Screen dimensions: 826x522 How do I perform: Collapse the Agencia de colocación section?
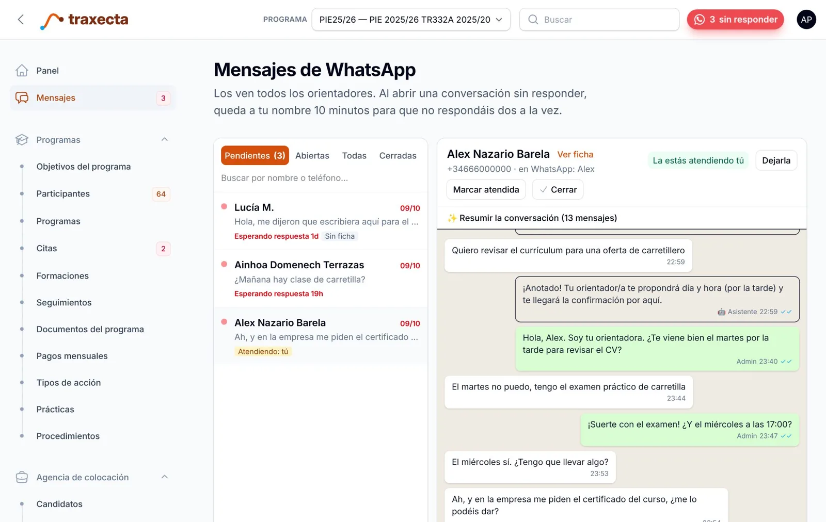[165, 477]
